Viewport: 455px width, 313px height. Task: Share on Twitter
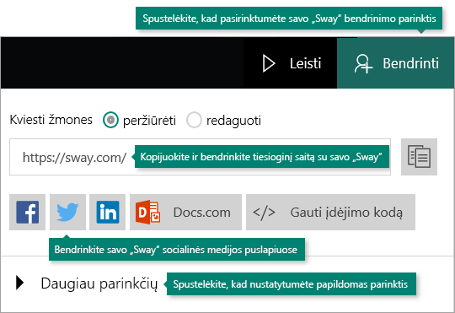(x=67, y=212)
